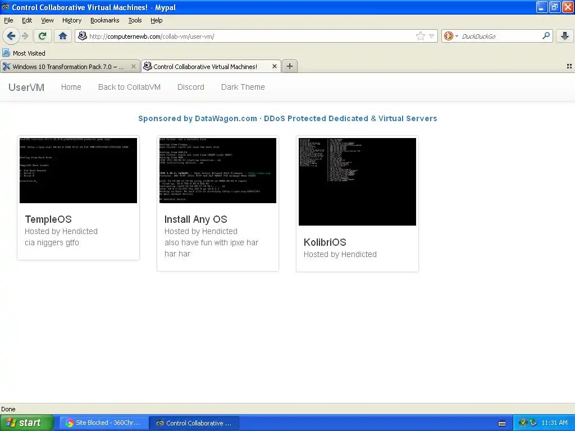Screen dimensions: 575x431
Task: Open the Install Any OS VM thumbnail
Action: (x=218, y=171)
